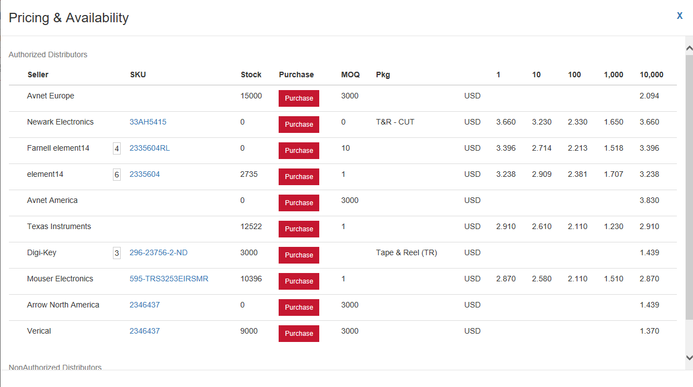Click the Seller column header
Viewport: 693px width, 387px height.
[38, 75]
